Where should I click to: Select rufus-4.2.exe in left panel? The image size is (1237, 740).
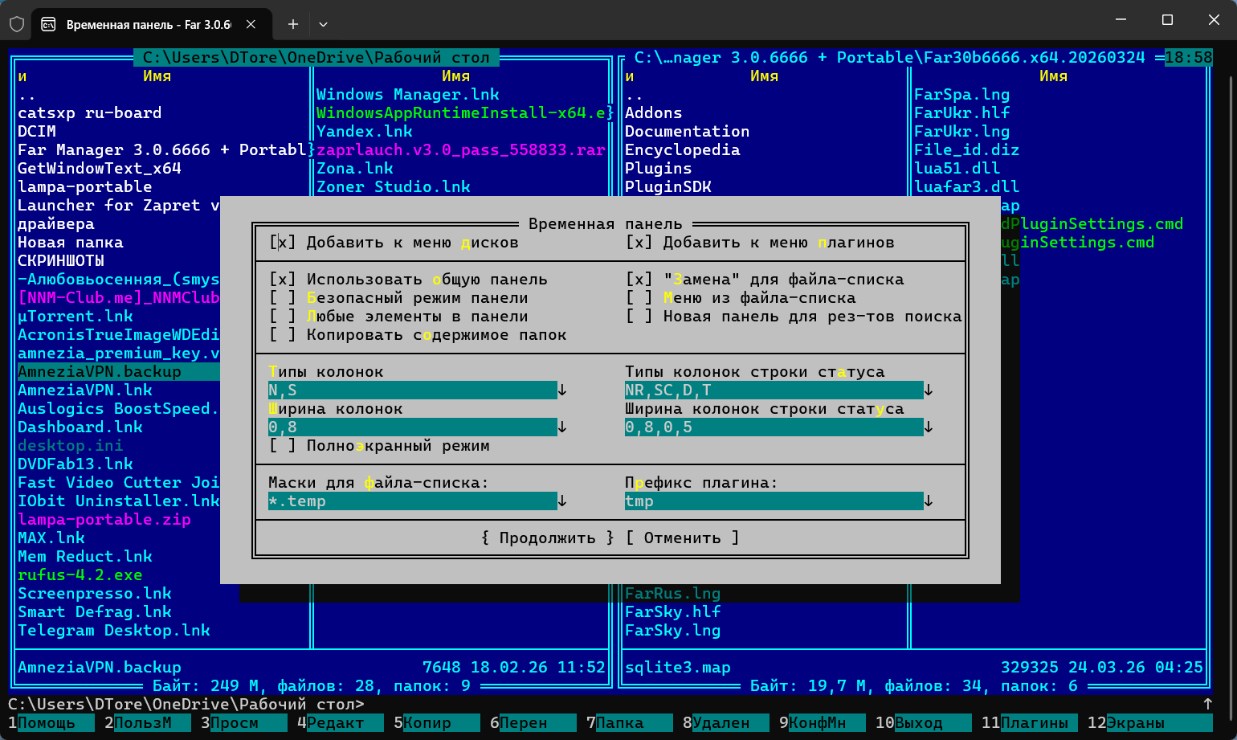(x=80, y=575)
